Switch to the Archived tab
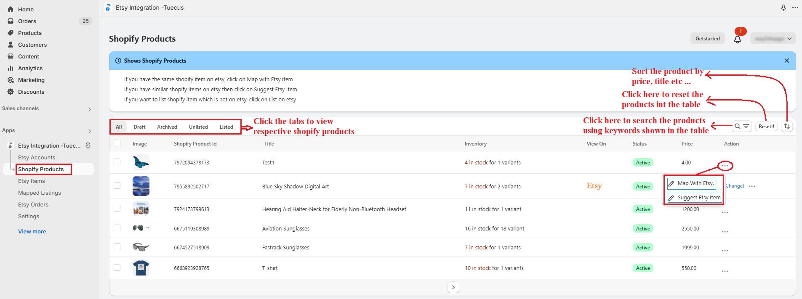The image size is (802, 299). point(167,127)
